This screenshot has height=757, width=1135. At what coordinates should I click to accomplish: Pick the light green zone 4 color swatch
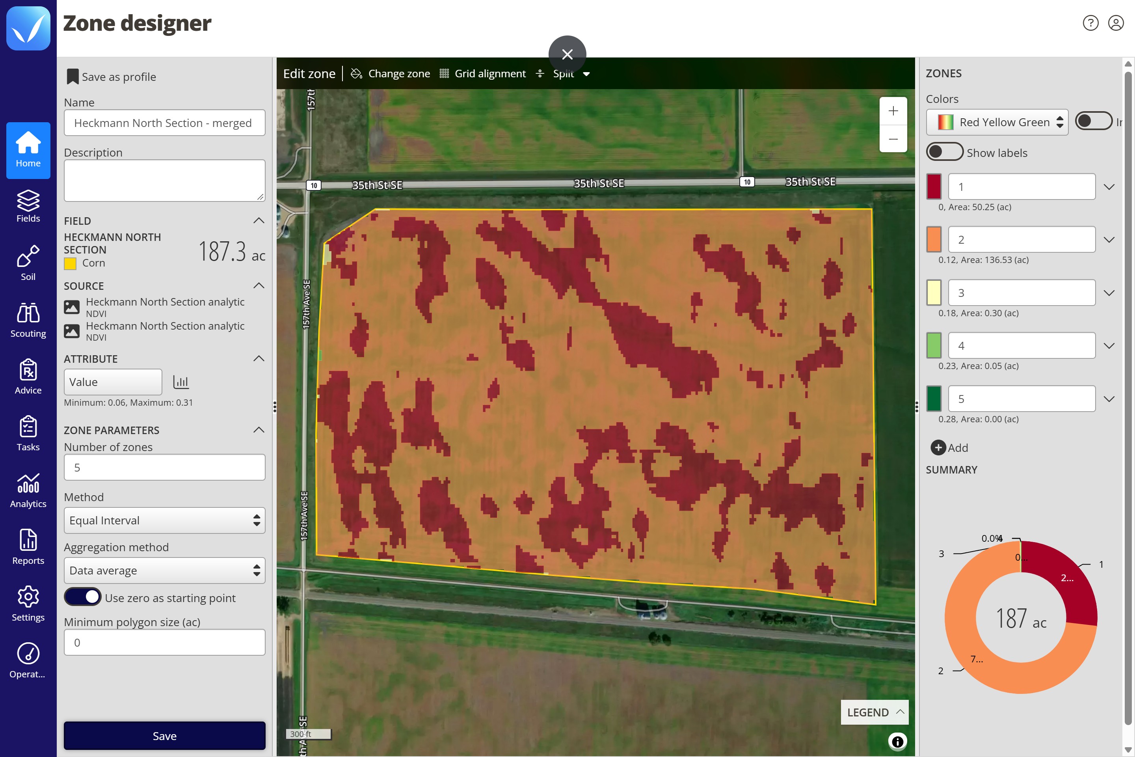point(934,345)
